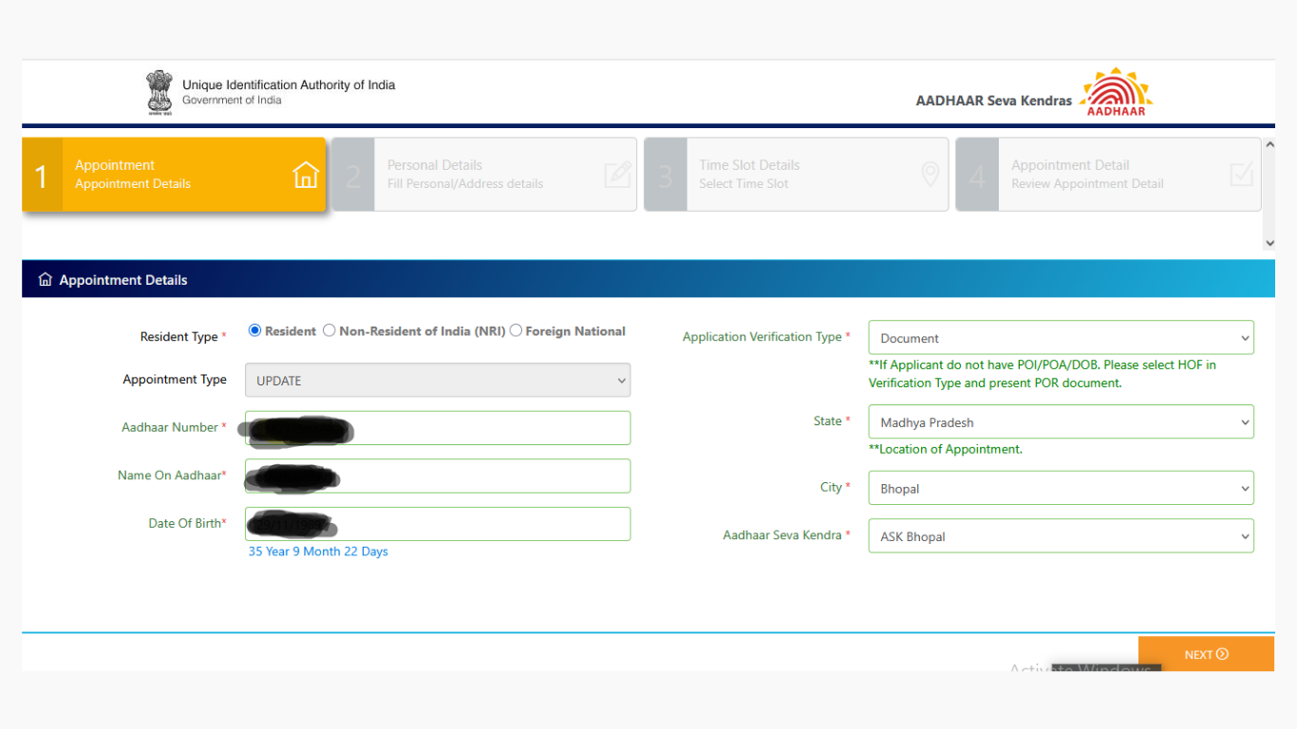
Task: Click the home icon in Appointment step
Action: click(306, 175)
